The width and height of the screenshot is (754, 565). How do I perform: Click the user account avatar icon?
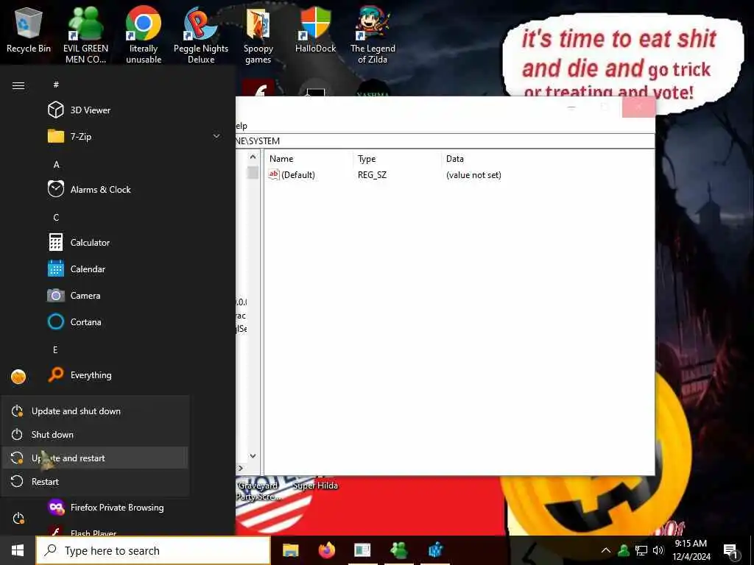click(x=18, y=377)
